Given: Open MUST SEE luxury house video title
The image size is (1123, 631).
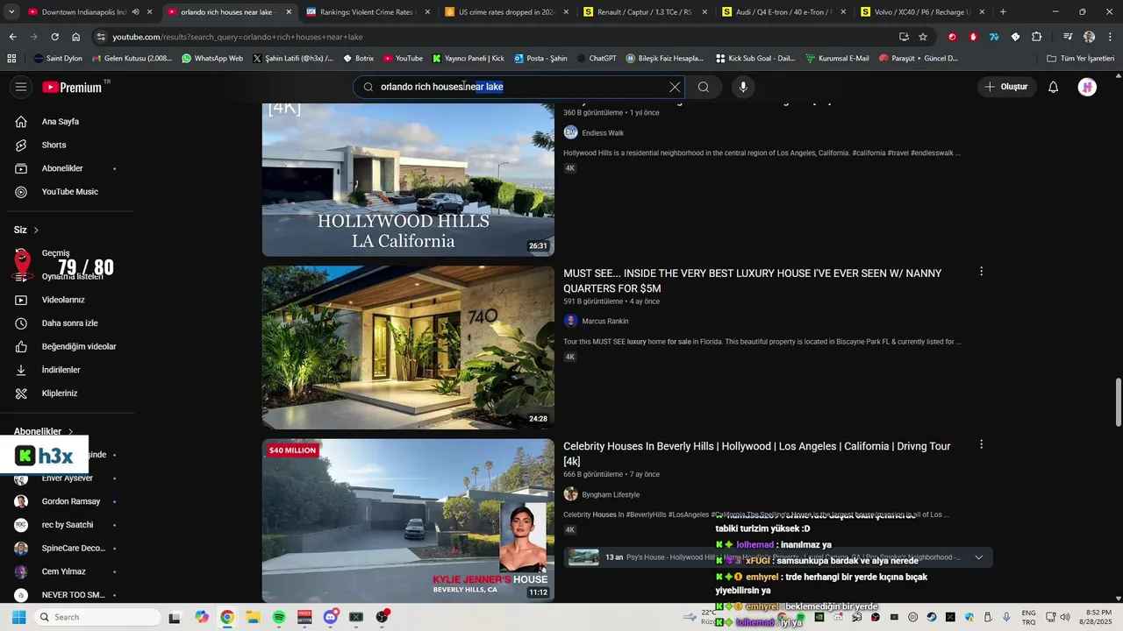Looking at the screenshot, I should (752, 280).
